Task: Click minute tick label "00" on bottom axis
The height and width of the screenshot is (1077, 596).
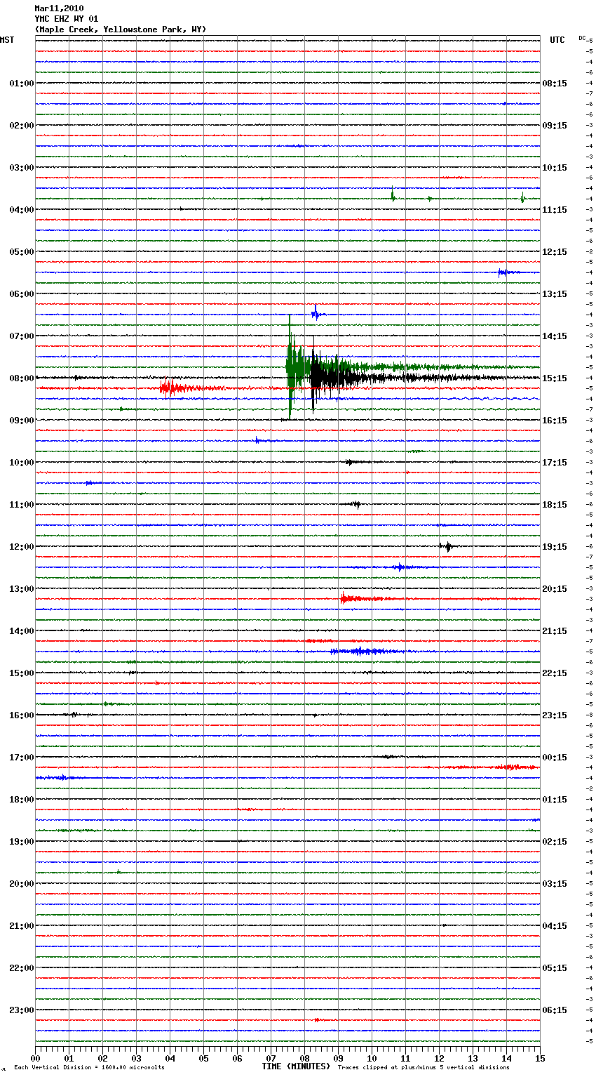Action: click(35, 1058)
